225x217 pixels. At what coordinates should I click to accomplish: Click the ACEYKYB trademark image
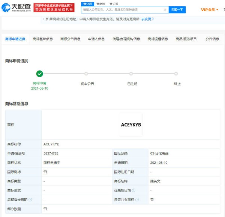click(x=131, y=125)
